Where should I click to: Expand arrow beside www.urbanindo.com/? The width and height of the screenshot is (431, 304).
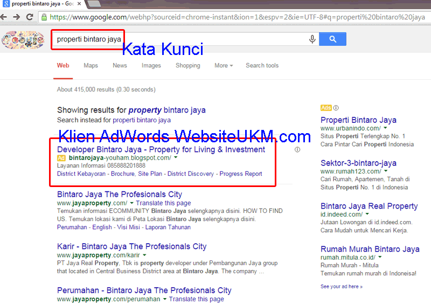tap(385, 128)
